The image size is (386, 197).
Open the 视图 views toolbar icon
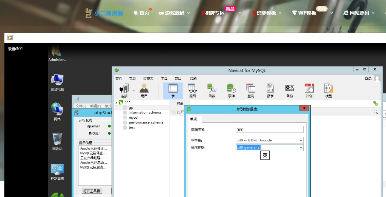tap(192, 91)
